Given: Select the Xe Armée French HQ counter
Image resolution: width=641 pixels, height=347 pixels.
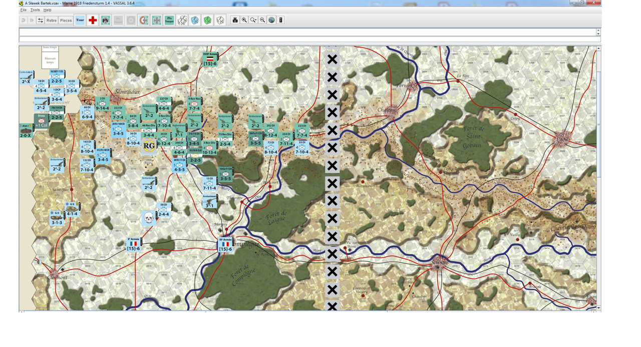Looking at the screenshot, I should click(133, 244).
